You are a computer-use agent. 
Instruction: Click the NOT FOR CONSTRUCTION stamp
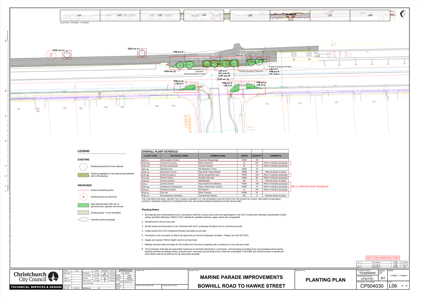click(x=383, y=258)
